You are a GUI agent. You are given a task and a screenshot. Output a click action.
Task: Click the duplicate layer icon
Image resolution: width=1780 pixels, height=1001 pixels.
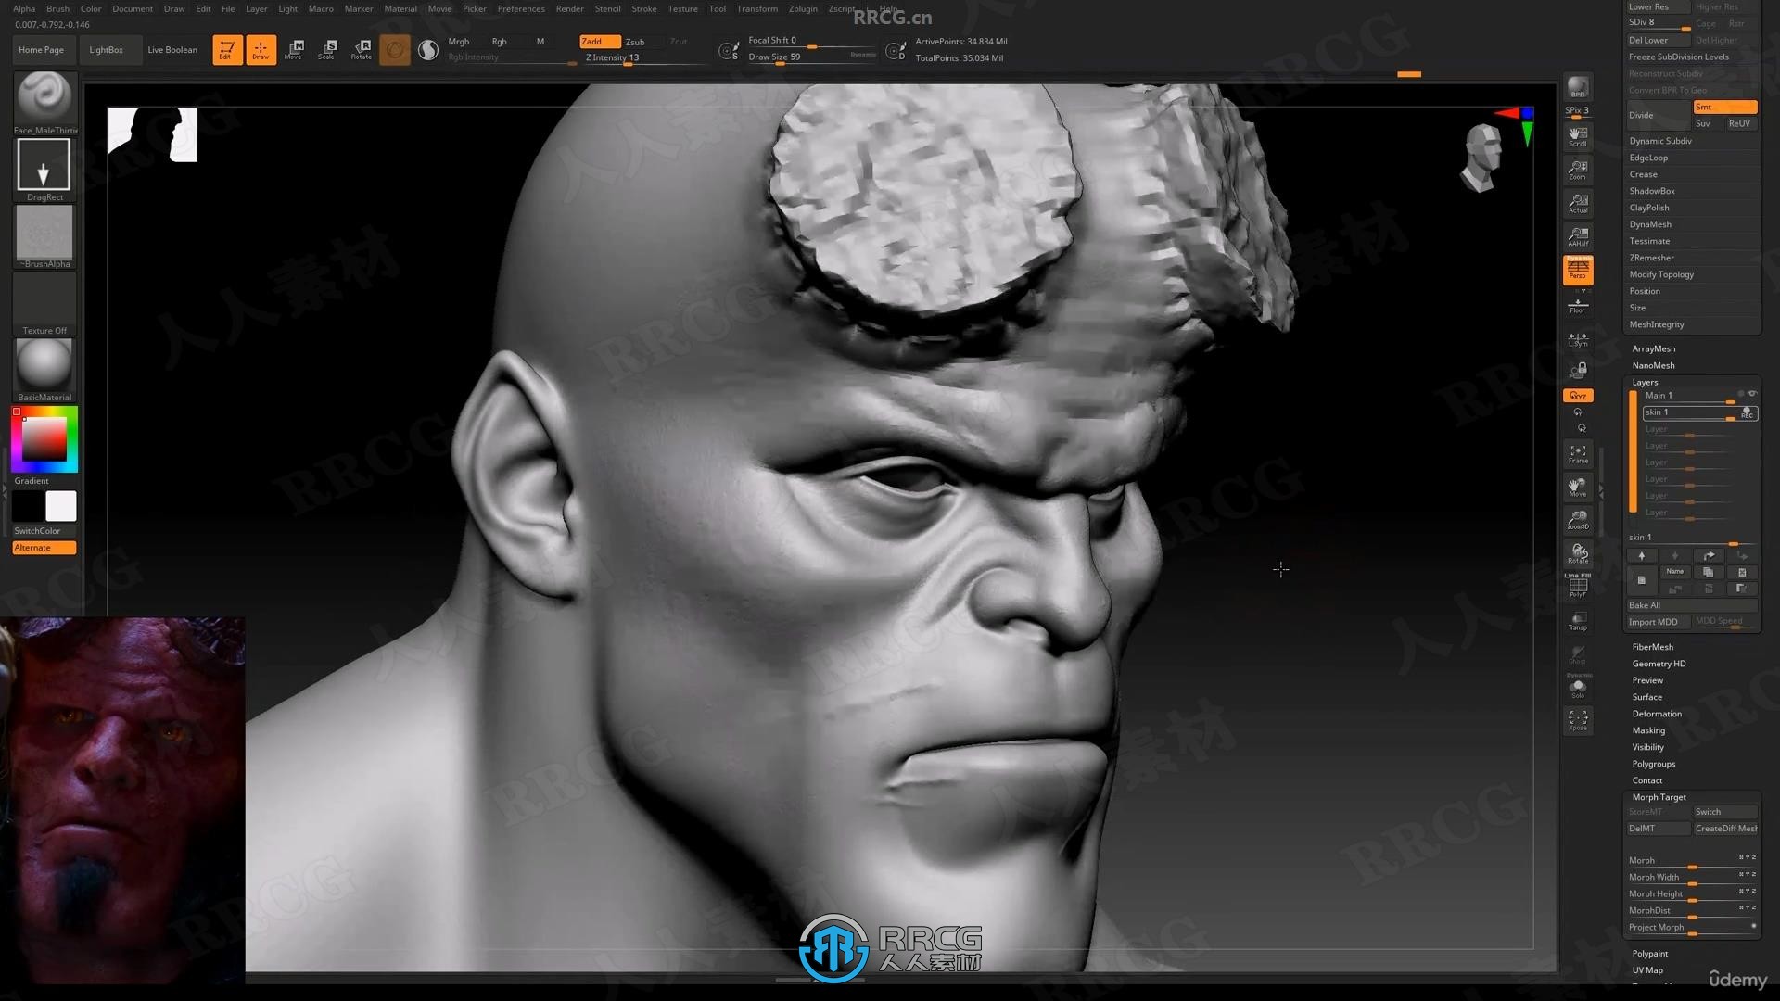click(x=1708, y=573)
